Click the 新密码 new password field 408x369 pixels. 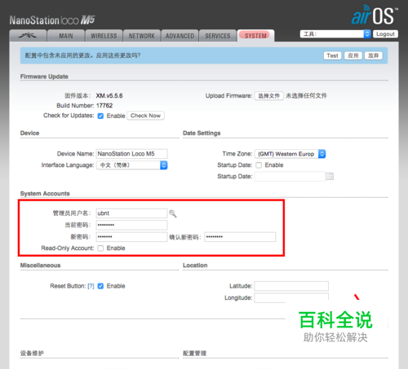point(132,237)
